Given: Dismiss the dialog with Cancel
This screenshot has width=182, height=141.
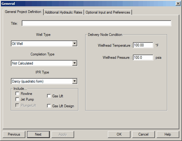Looking at the screenshot, I should pyautogui.click(x=143, y=134).
